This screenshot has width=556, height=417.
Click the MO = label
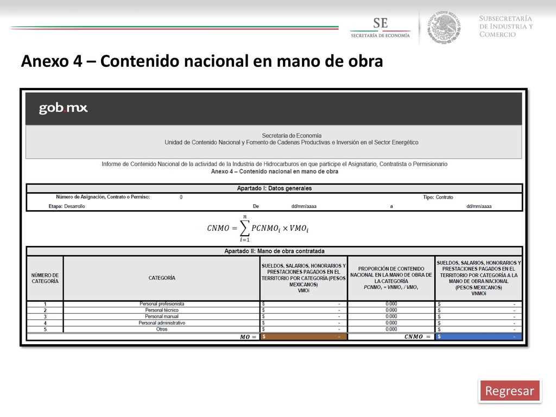point(248,337)
